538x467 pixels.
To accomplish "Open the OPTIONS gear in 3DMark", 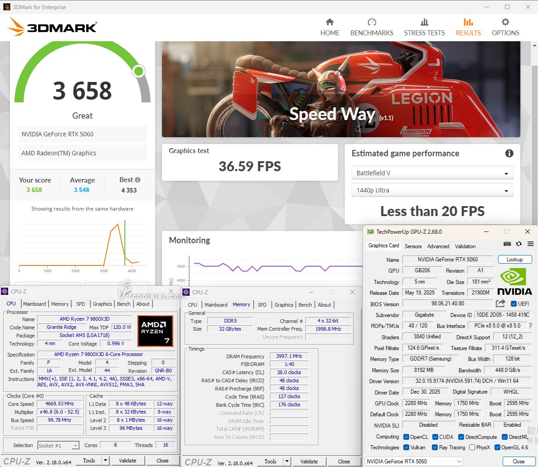I will coord(505,28).
